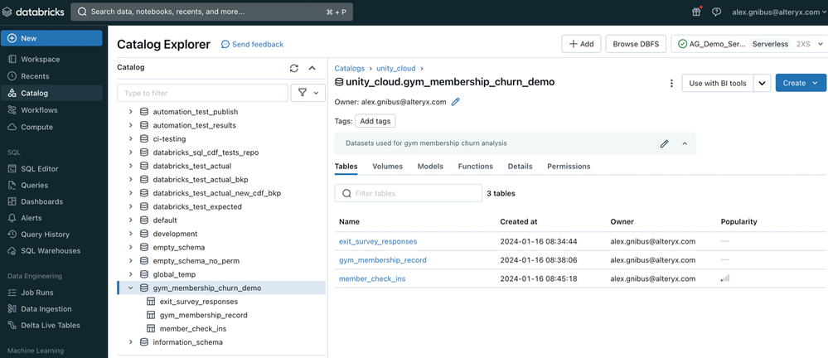Switch to the Functions tab
Screen dimensions: 828x358
[475, 167]
